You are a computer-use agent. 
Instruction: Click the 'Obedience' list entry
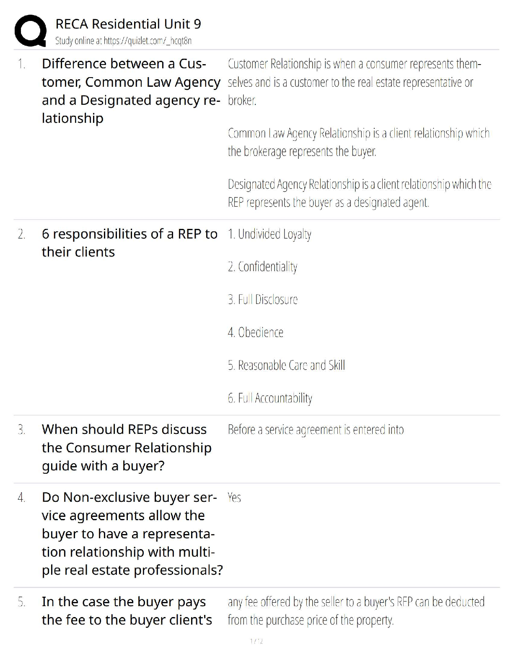point(256,332)
